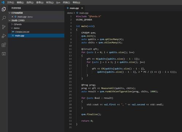Close the main.cpp editor tab

tap(82, 8)
